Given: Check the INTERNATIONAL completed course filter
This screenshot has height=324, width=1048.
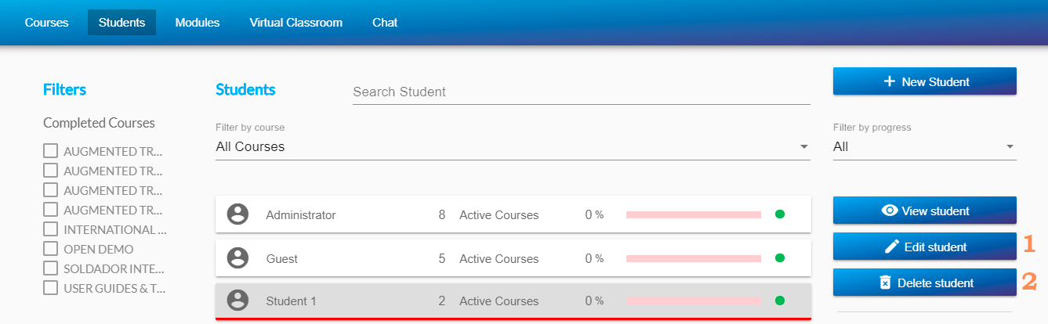Looking at the screenshot, I should (51, 229).
